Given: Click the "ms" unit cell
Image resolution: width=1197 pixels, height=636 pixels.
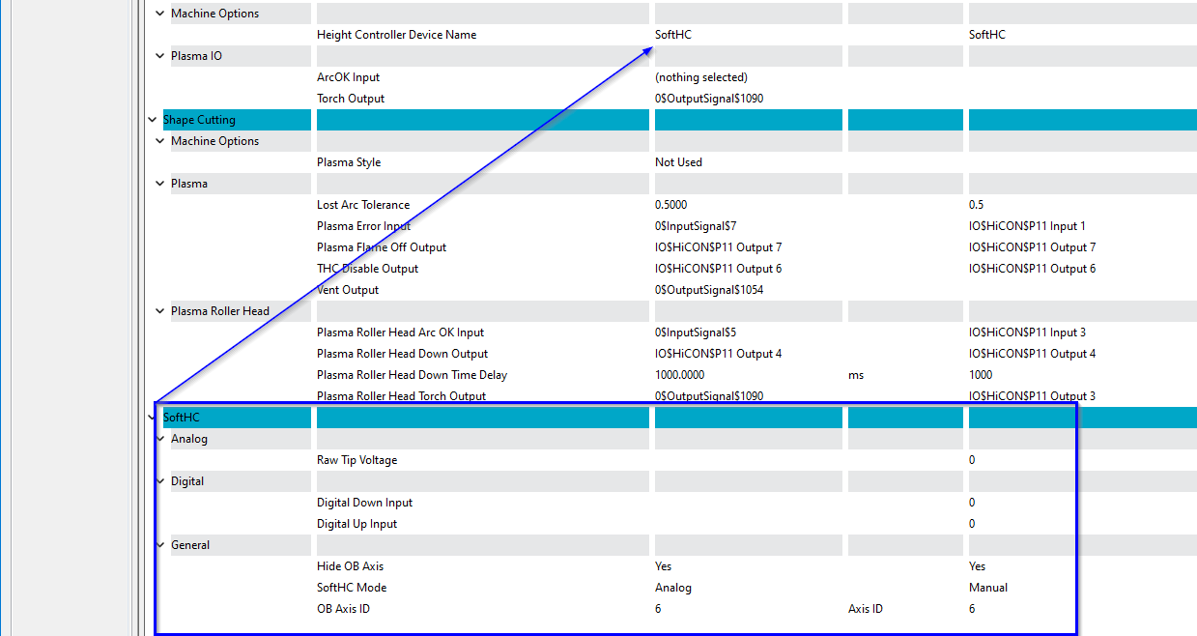Looking at the screenshot, I should pos(856,375).
